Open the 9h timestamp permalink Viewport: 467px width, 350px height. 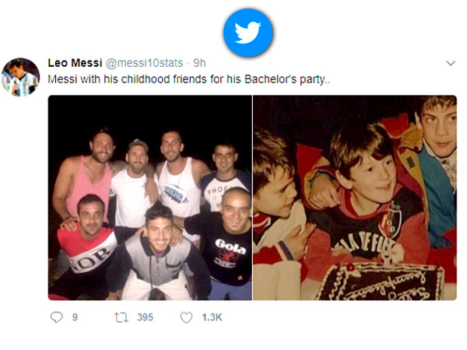click(x=199, y=63)
